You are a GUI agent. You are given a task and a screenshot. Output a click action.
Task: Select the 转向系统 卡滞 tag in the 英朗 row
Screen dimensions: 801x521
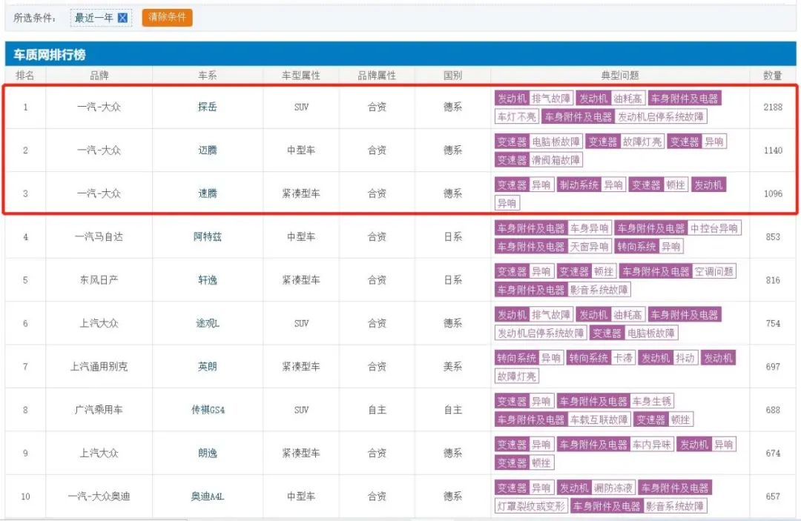[601, 358]
